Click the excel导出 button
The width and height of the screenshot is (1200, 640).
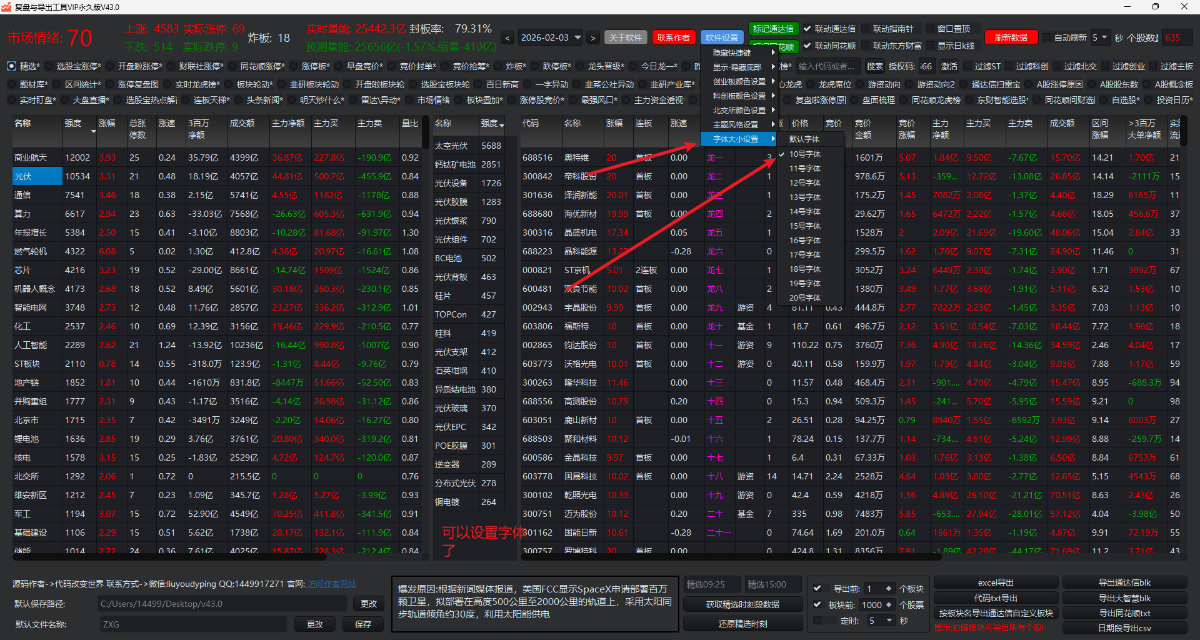(x=995, y=582)
